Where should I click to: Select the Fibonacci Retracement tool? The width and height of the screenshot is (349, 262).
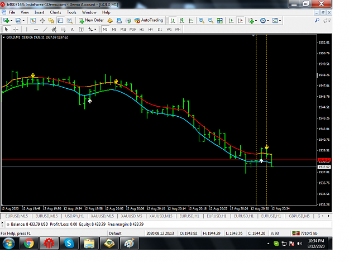pos(63,29)
